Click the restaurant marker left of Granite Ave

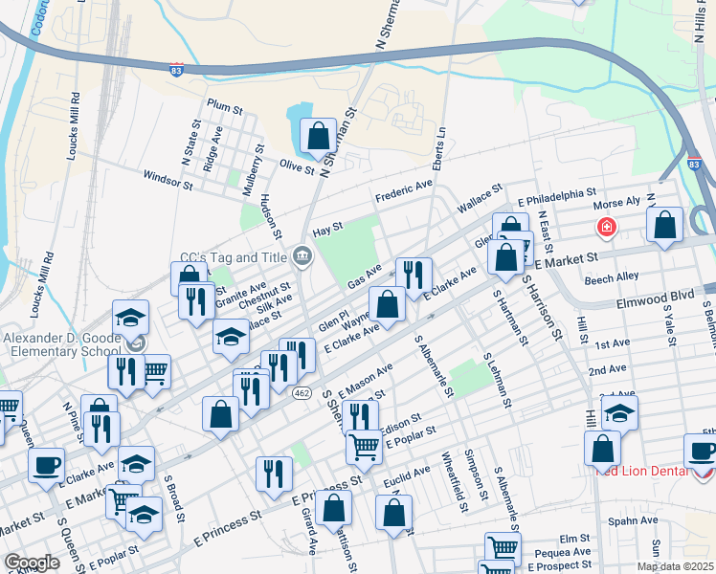[196, 303]
